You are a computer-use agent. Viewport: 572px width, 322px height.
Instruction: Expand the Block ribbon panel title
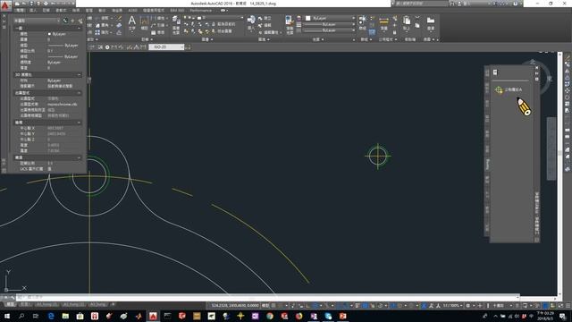click(264, 39)
